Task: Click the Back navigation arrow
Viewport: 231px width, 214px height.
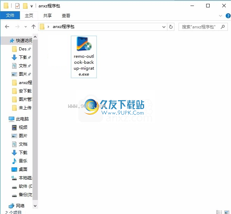Action: (7, 27)
